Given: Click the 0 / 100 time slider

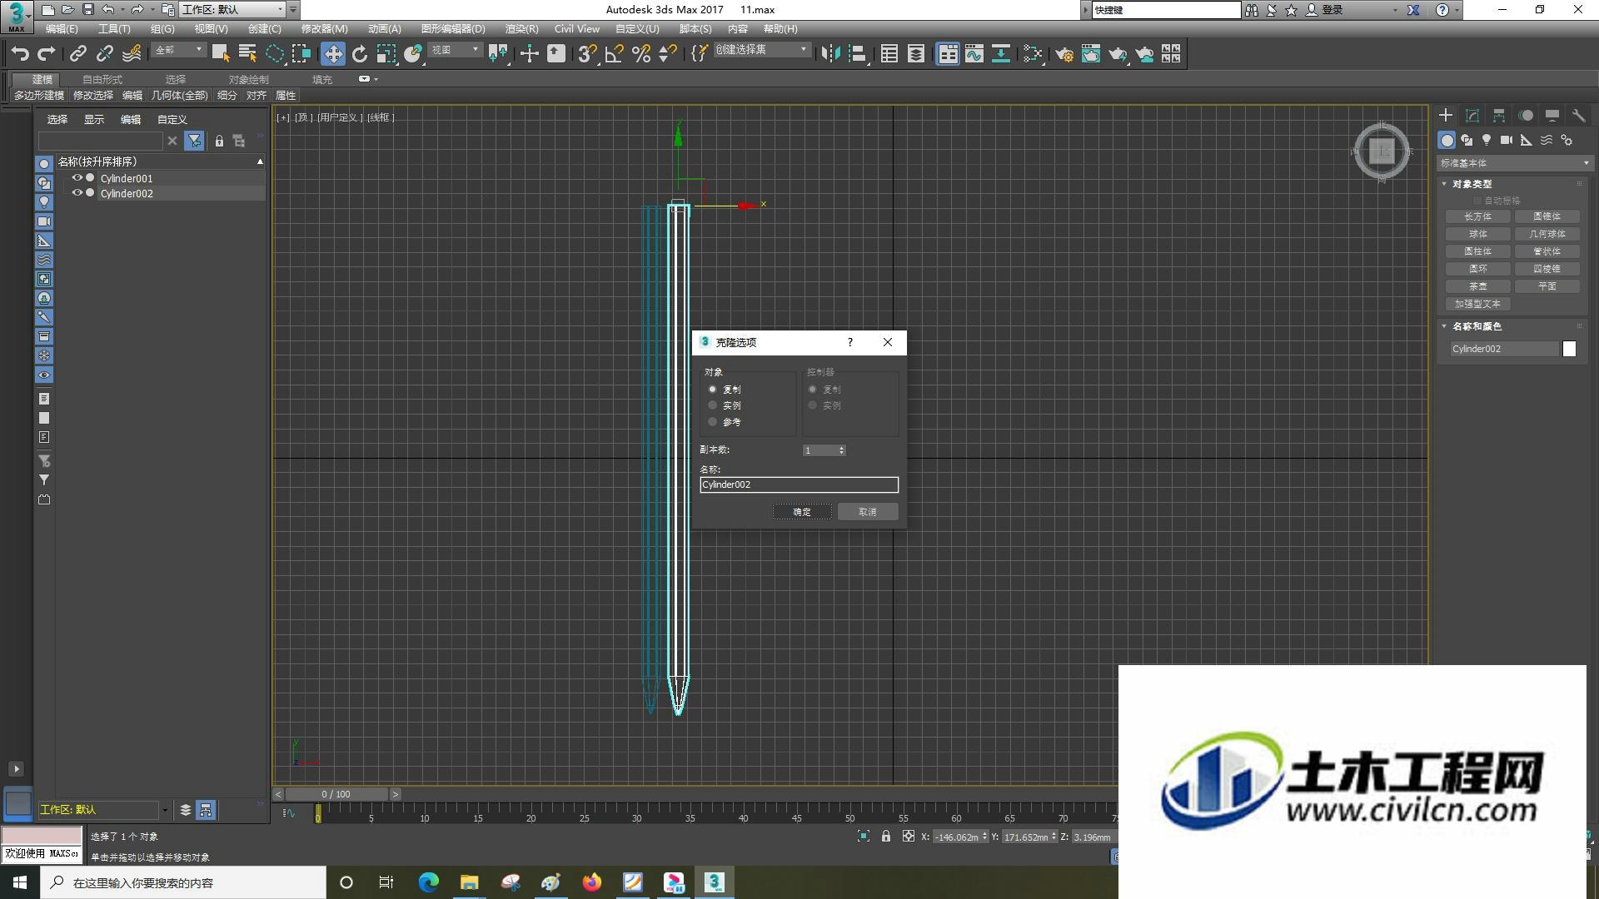Looking at the screenshot, I should 336,794.
